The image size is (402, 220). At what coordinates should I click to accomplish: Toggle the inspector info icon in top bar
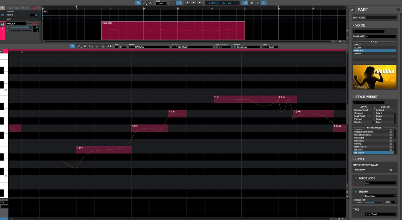264,3
